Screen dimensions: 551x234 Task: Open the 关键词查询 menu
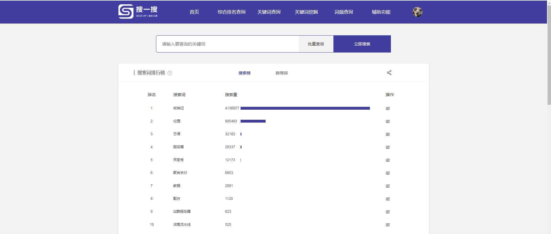269,12
